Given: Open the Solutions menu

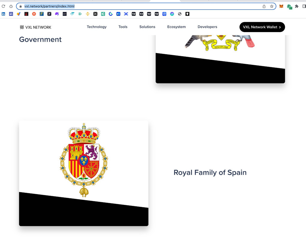Looking at the screenshot, I should pos(147,27).
